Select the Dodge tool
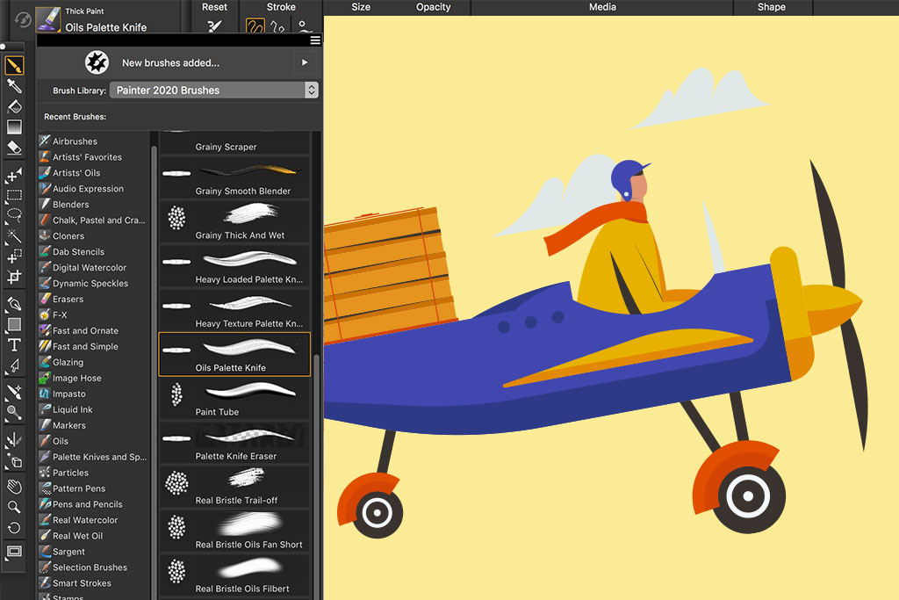Screen dimensions: 899x600 [14, 412]
